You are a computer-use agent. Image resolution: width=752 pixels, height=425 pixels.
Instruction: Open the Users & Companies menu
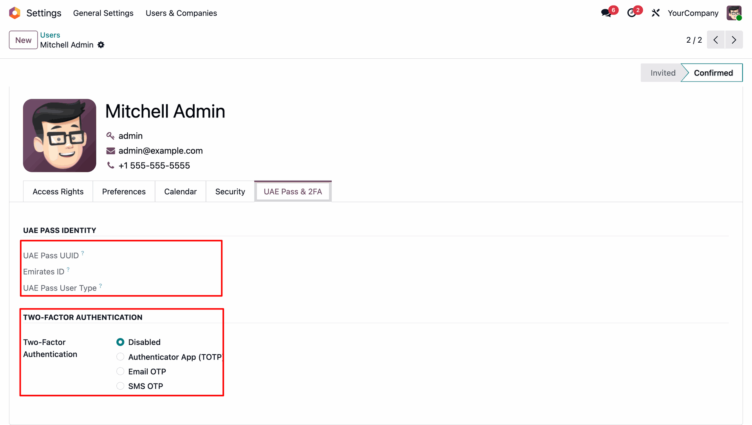(181, 13)
